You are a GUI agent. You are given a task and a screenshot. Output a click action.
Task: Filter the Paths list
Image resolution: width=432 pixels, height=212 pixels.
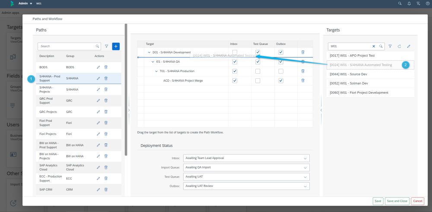point(107,46)
